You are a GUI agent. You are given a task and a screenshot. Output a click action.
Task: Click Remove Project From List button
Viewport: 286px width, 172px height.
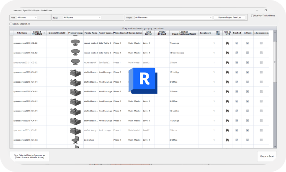229,18
